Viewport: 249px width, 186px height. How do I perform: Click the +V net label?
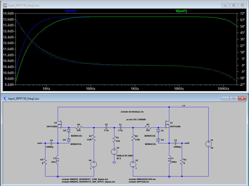183,106
